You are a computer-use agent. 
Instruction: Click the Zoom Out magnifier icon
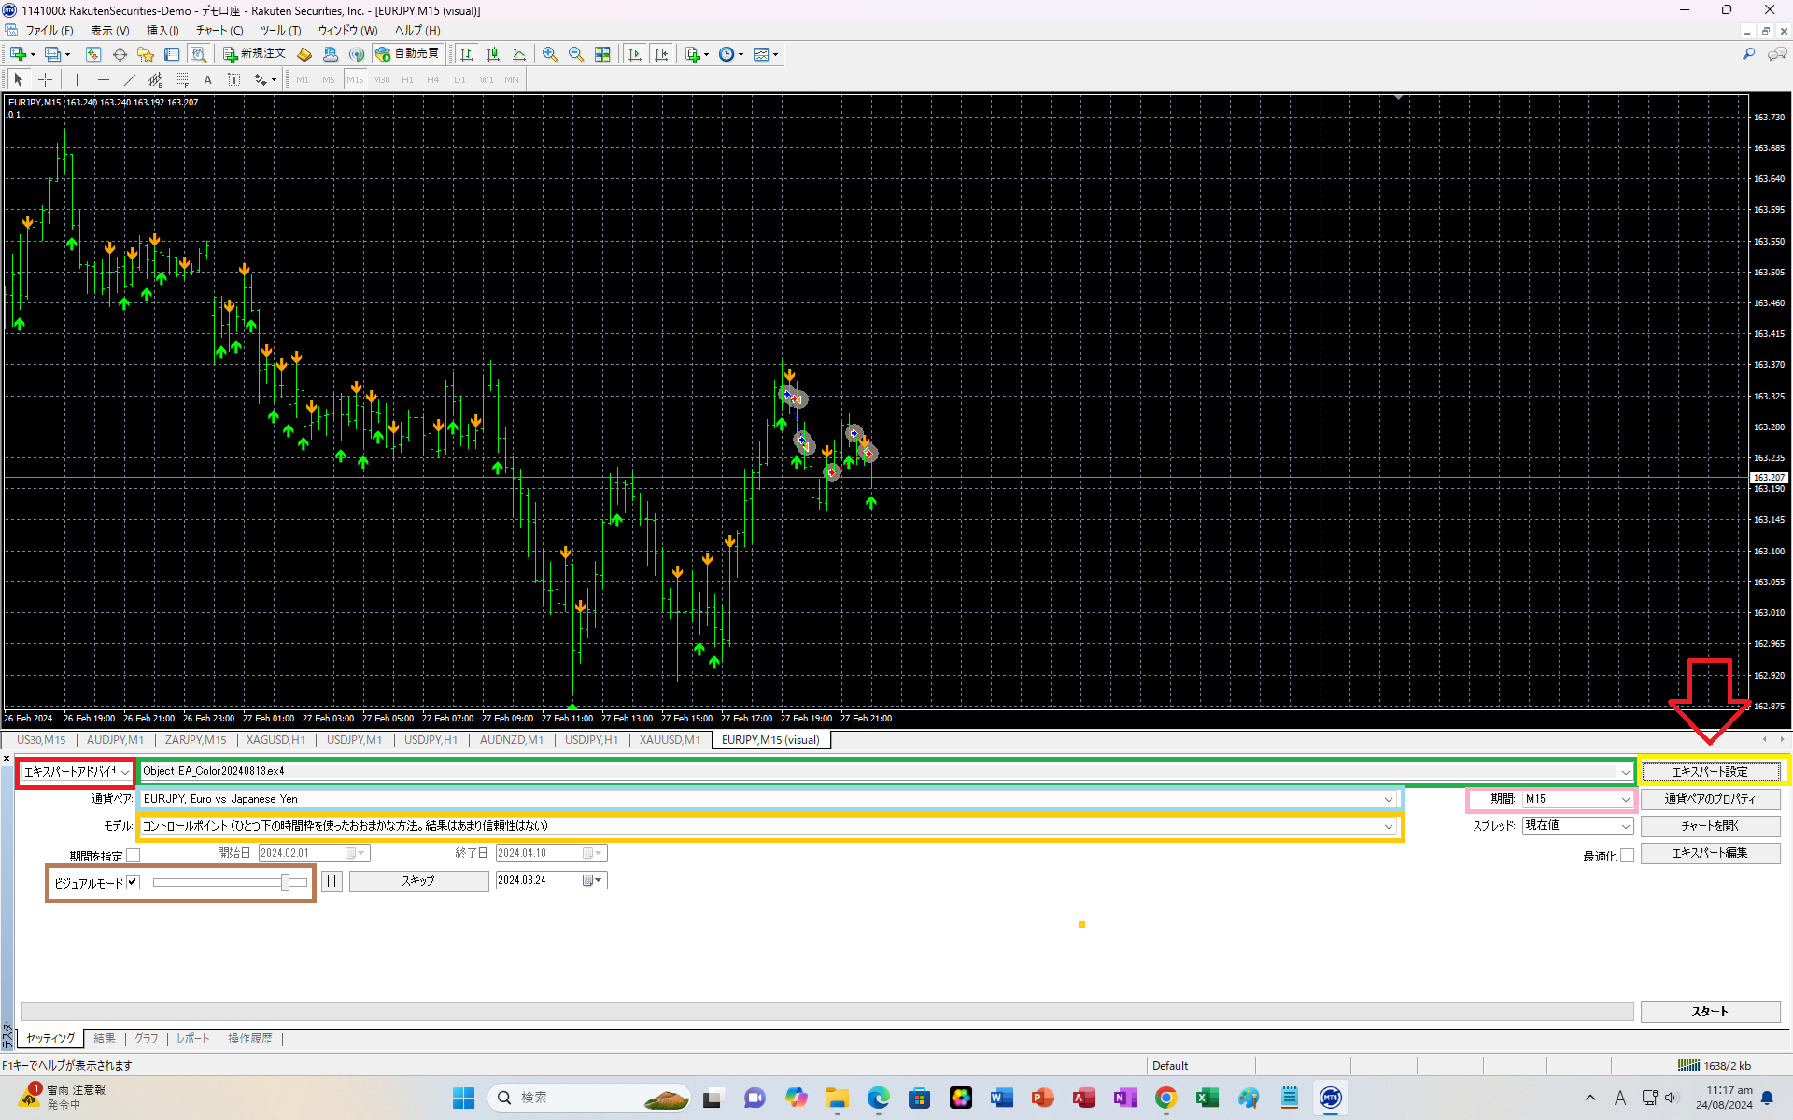576,54
